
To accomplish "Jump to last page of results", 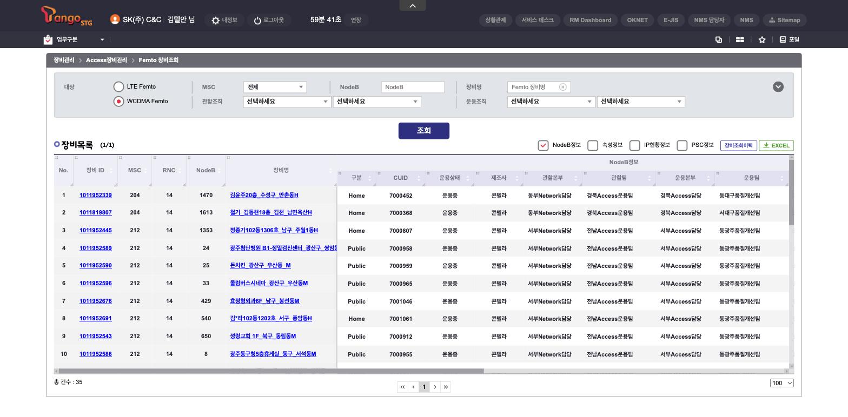I will 446,387.
